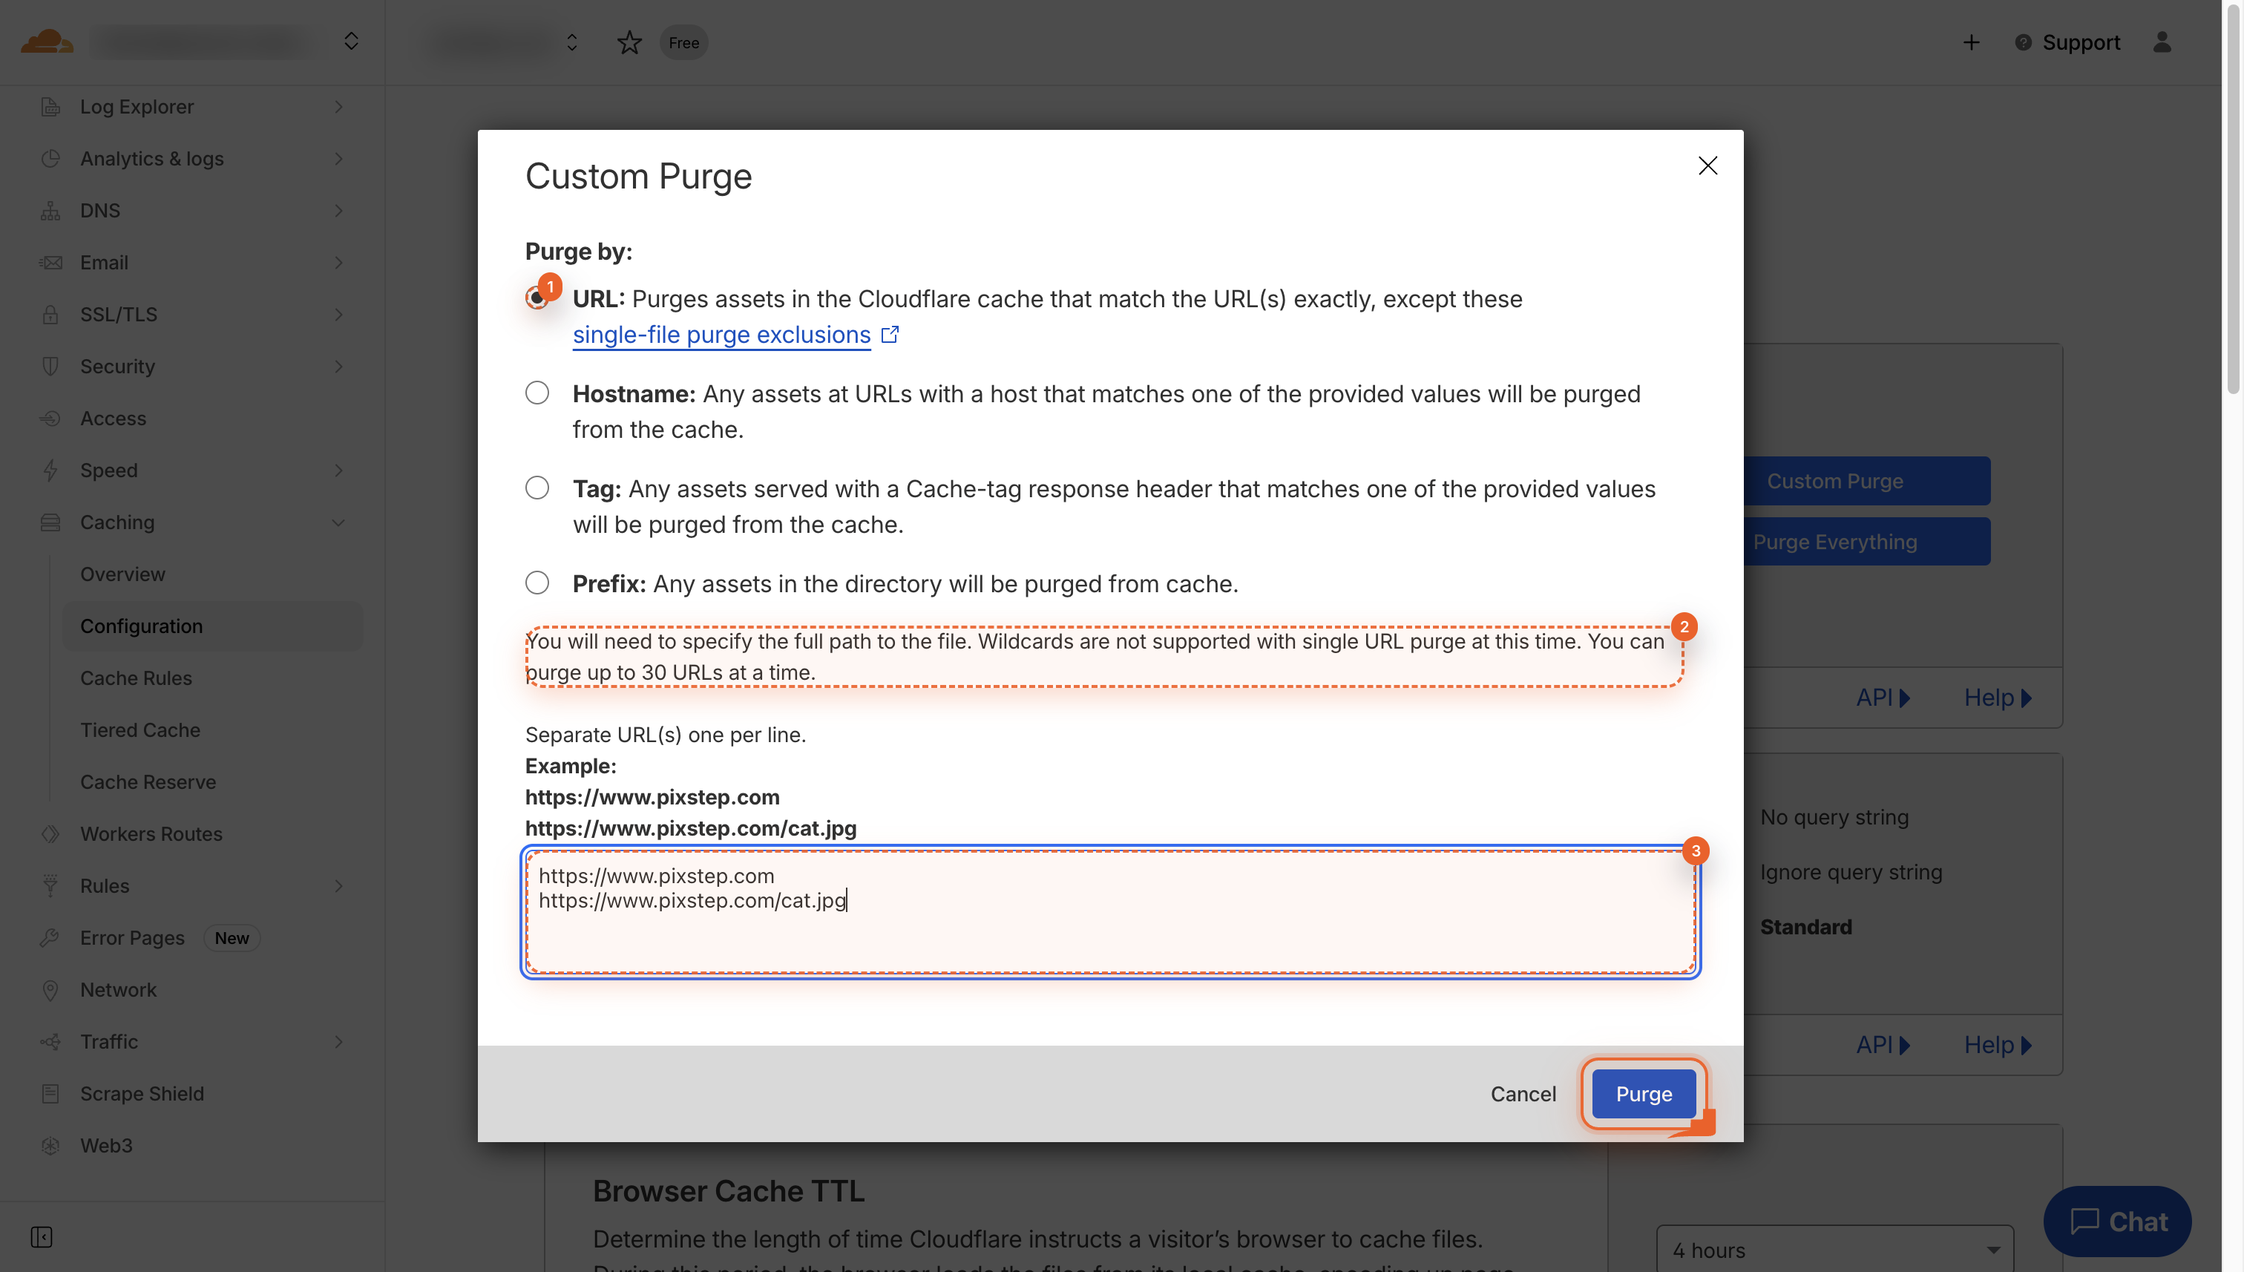The image size is (2244, 1272).
Task: Select the Prefix purge option
Action: pos(537,582)
